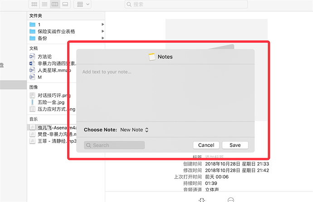This screenshot has width=313, height=202.
Task: Click the Finder search field
Action: [186, 4]
